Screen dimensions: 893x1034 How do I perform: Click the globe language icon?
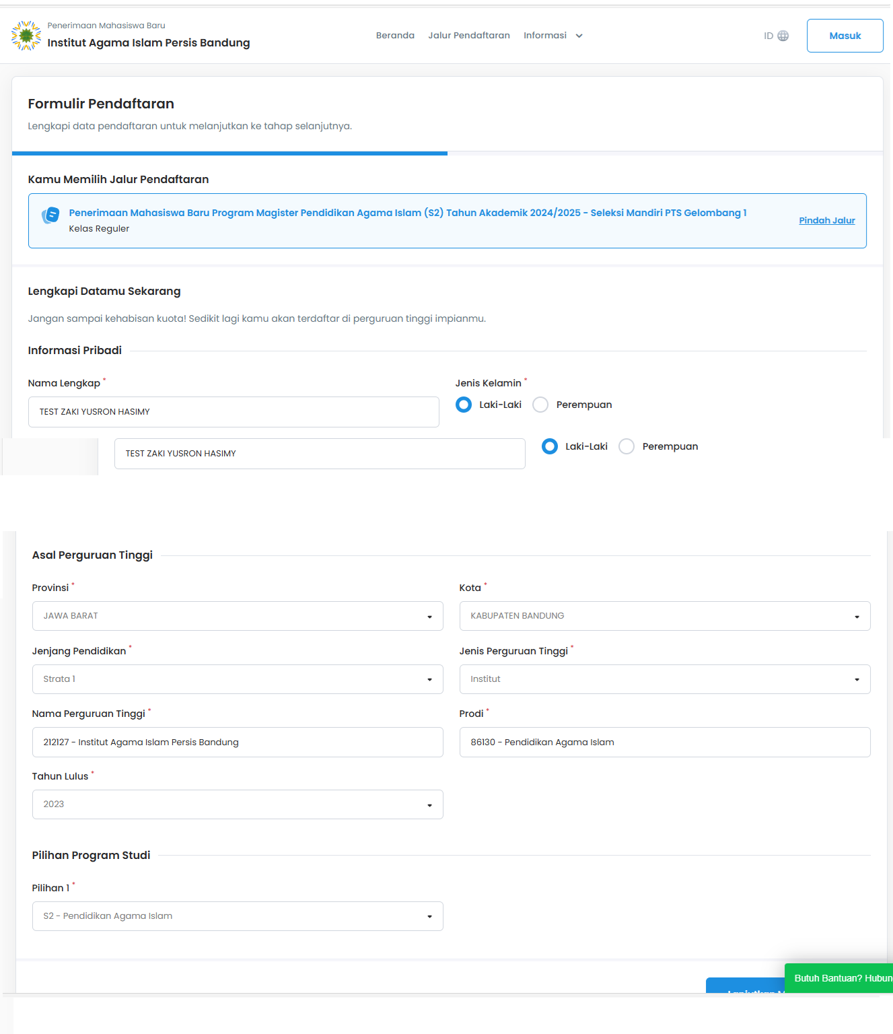point(783,36)
